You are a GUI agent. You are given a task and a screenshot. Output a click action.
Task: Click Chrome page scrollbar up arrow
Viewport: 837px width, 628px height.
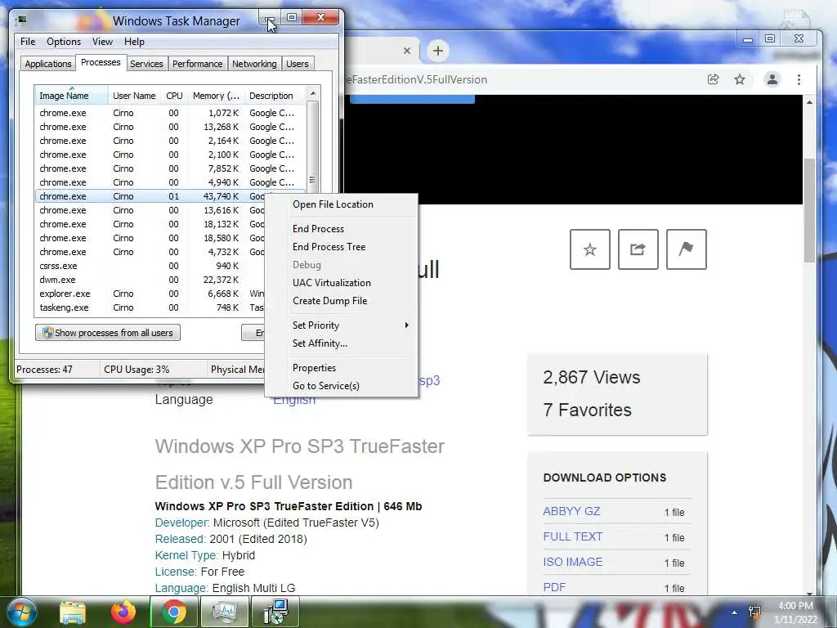[x=810, y=102]
